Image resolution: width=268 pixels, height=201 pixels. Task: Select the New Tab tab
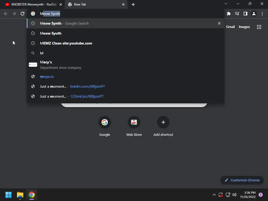click(96, 5)
